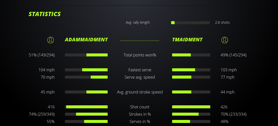The width and height of the screenshot is (278, 126).
Task: Select the ADAMMAIDMENT player name
Action: (86, 40)
